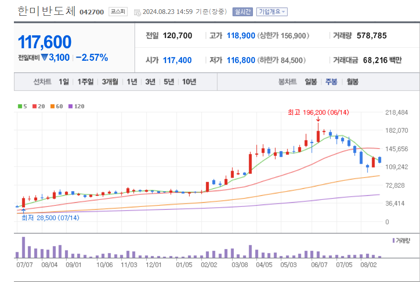Click the 하한가 84,500 text
Image resolution: width=420 pixels, height=282 pixels.
coord(282,60)
